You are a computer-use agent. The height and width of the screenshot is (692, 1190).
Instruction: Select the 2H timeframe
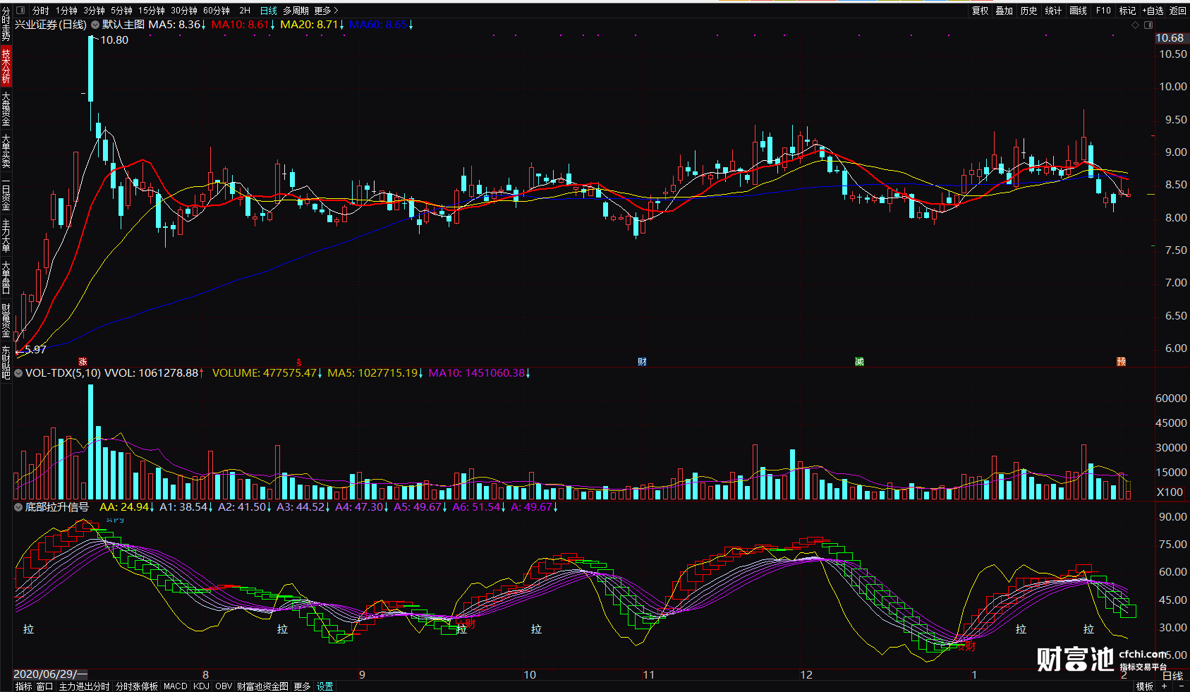[245, 11]
